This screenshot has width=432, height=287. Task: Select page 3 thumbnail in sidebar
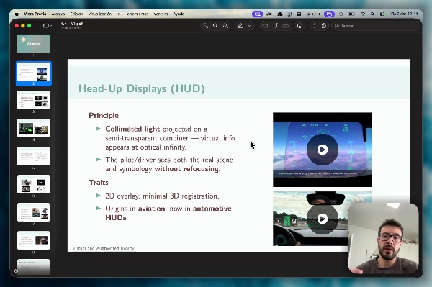(x=34, y=100)
